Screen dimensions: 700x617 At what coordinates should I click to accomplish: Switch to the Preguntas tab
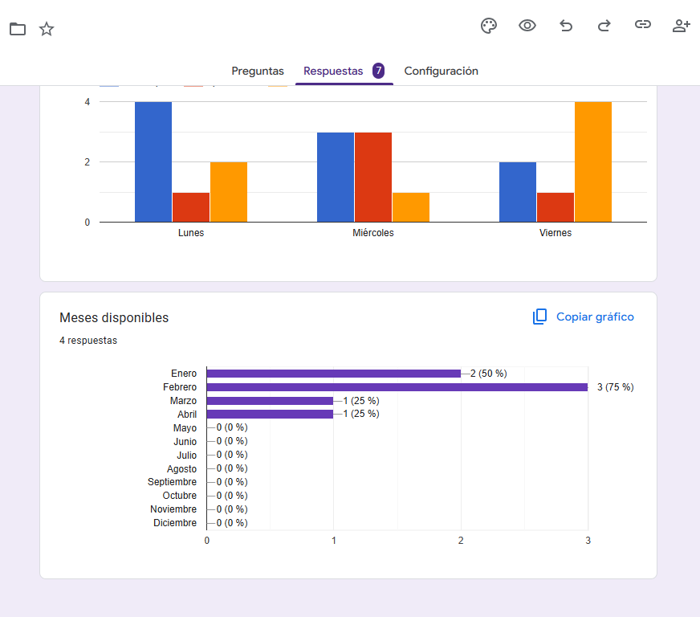click(x=258, y=71)
